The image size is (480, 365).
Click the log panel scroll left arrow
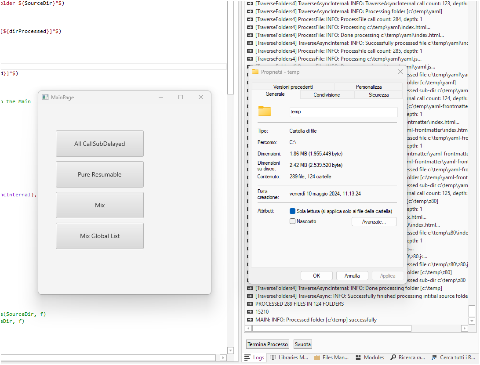pos(249,328)
